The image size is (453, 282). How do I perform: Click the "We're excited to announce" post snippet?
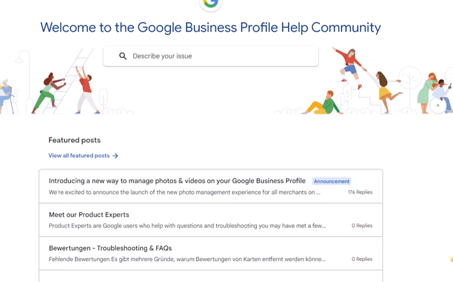184,192
